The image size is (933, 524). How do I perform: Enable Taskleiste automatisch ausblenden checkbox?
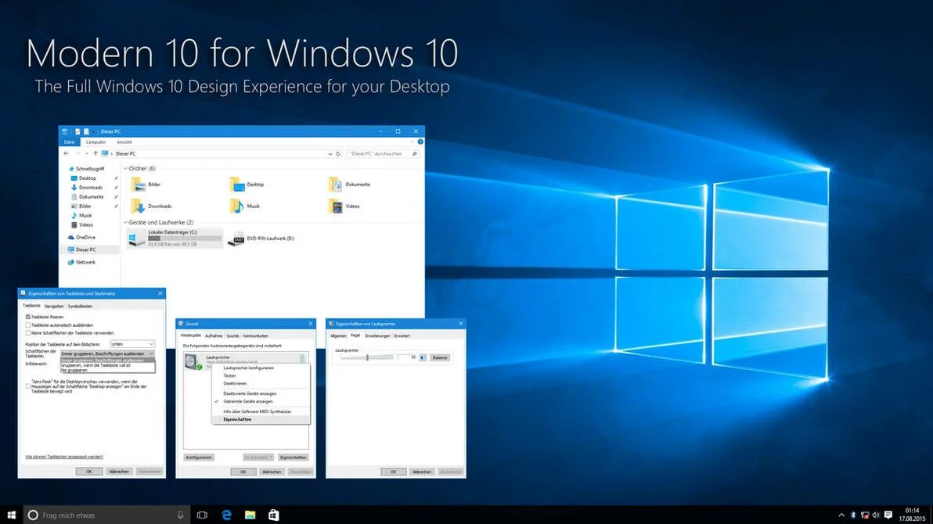click(x=28, y=325)
